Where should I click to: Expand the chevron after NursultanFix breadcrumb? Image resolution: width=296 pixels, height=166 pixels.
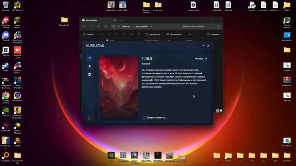click(151, 27)
